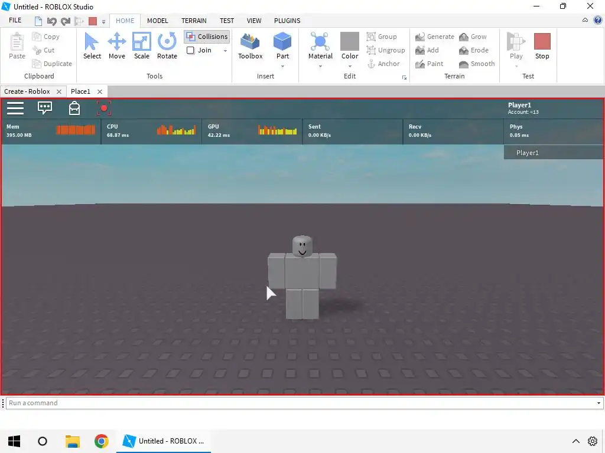605x453 pixels.
Task: Select the Select tool arrow
Action: coord(92,46)
